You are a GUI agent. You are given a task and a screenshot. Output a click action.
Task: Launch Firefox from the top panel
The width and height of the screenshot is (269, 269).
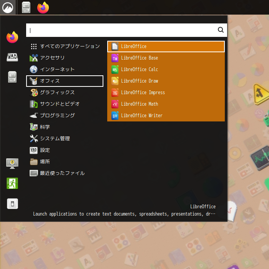pos(43,7)
